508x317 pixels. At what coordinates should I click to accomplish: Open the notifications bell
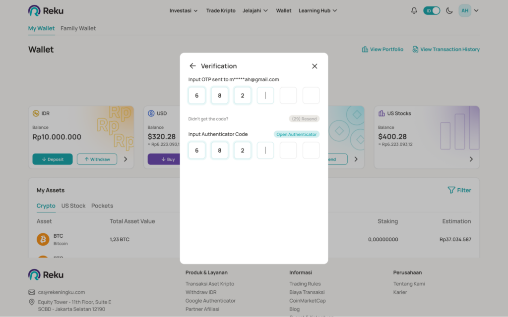point(414,10)
